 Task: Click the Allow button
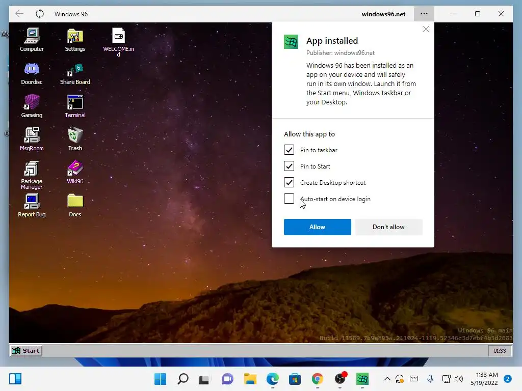click(x=317, y=227)
